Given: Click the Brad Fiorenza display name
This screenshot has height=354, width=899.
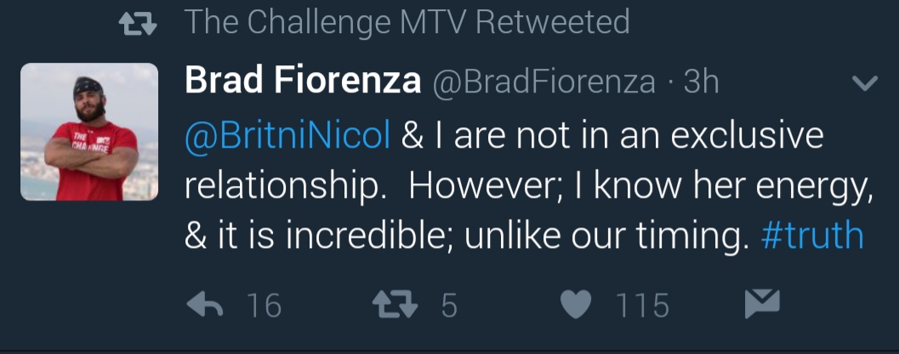Looking at the screenshot, I should coord(303,81).
